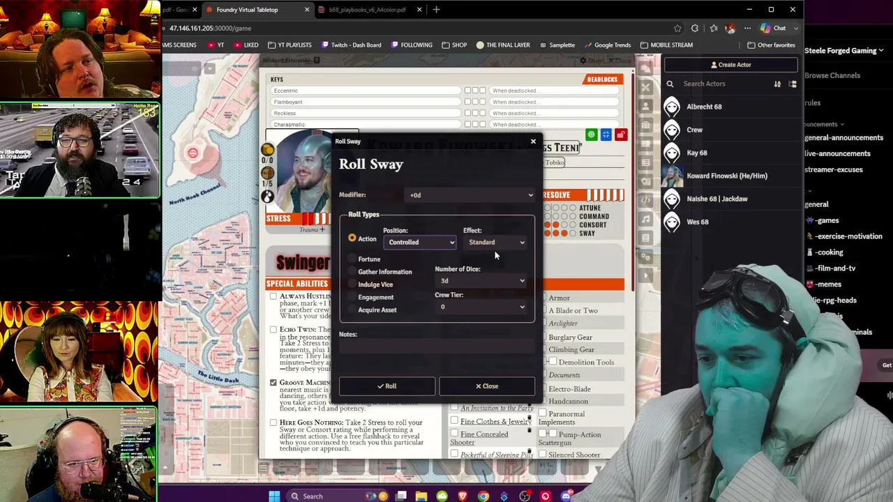Select the Engagement roll type
The image size is (893, 502).
(x=352, y=297)
